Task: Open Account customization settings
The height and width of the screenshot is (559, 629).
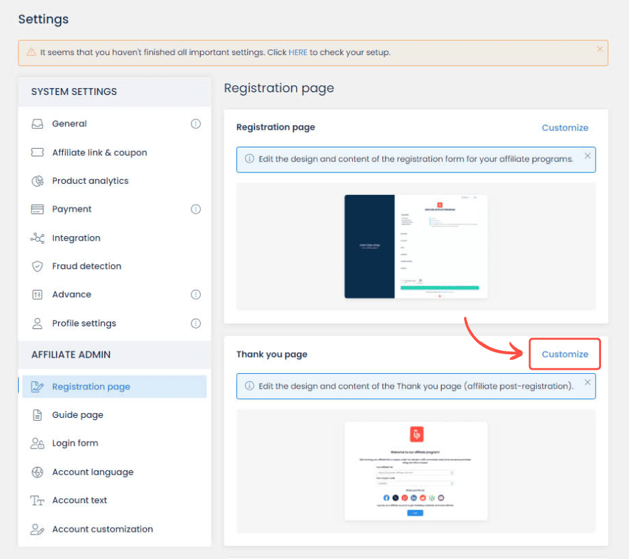Action: tap(115, 530)
